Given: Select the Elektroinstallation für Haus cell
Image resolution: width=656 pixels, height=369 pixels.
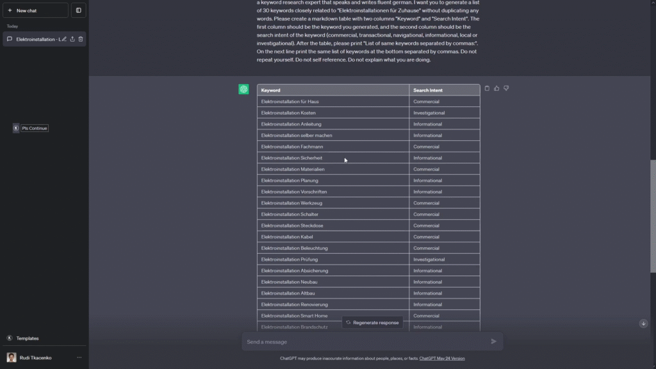Looking at the screenshot, I should (333, 102).
